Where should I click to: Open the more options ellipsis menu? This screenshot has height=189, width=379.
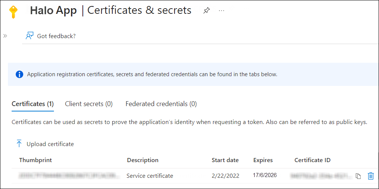pyautogui.click(x=221, y=11)
